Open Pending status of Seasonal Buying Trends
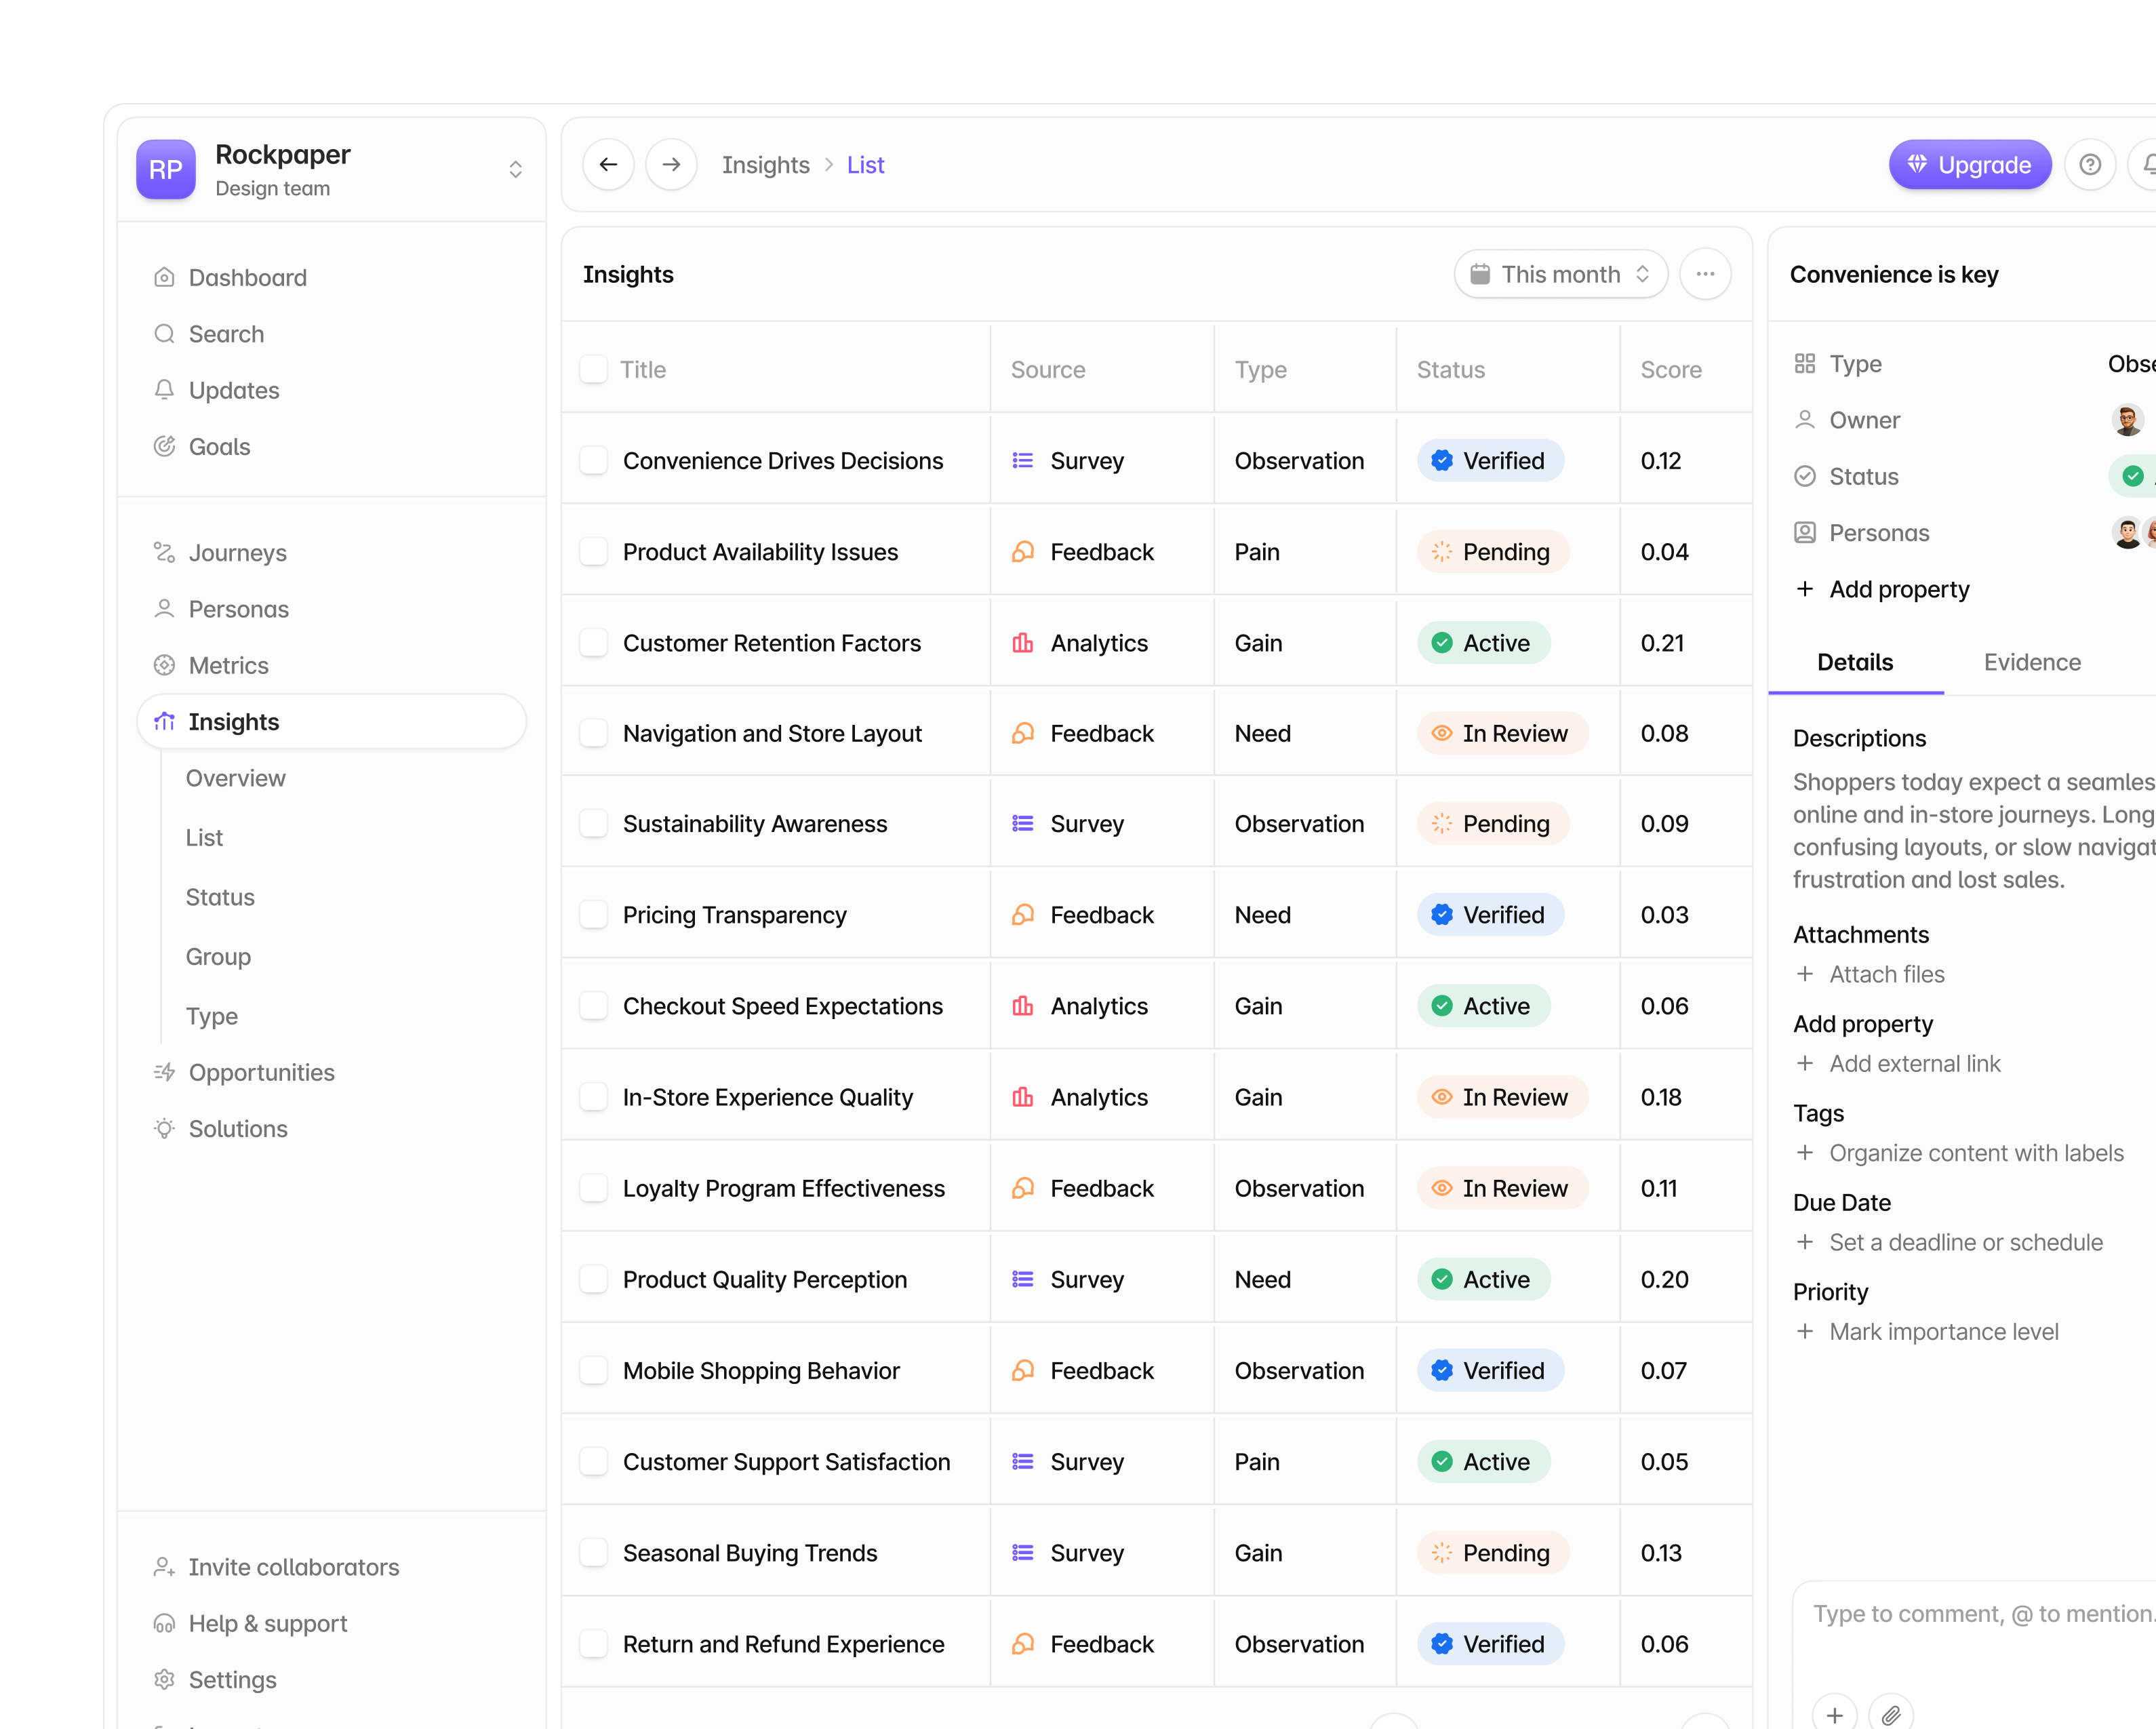 [x=1493, y=1552]
